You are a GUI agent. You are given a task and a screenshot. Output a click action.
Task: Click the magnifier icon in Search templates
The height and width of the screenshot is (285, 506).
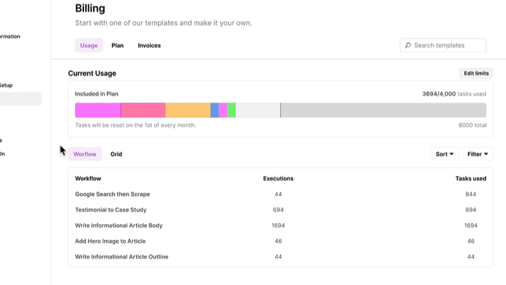click(408, 46)
